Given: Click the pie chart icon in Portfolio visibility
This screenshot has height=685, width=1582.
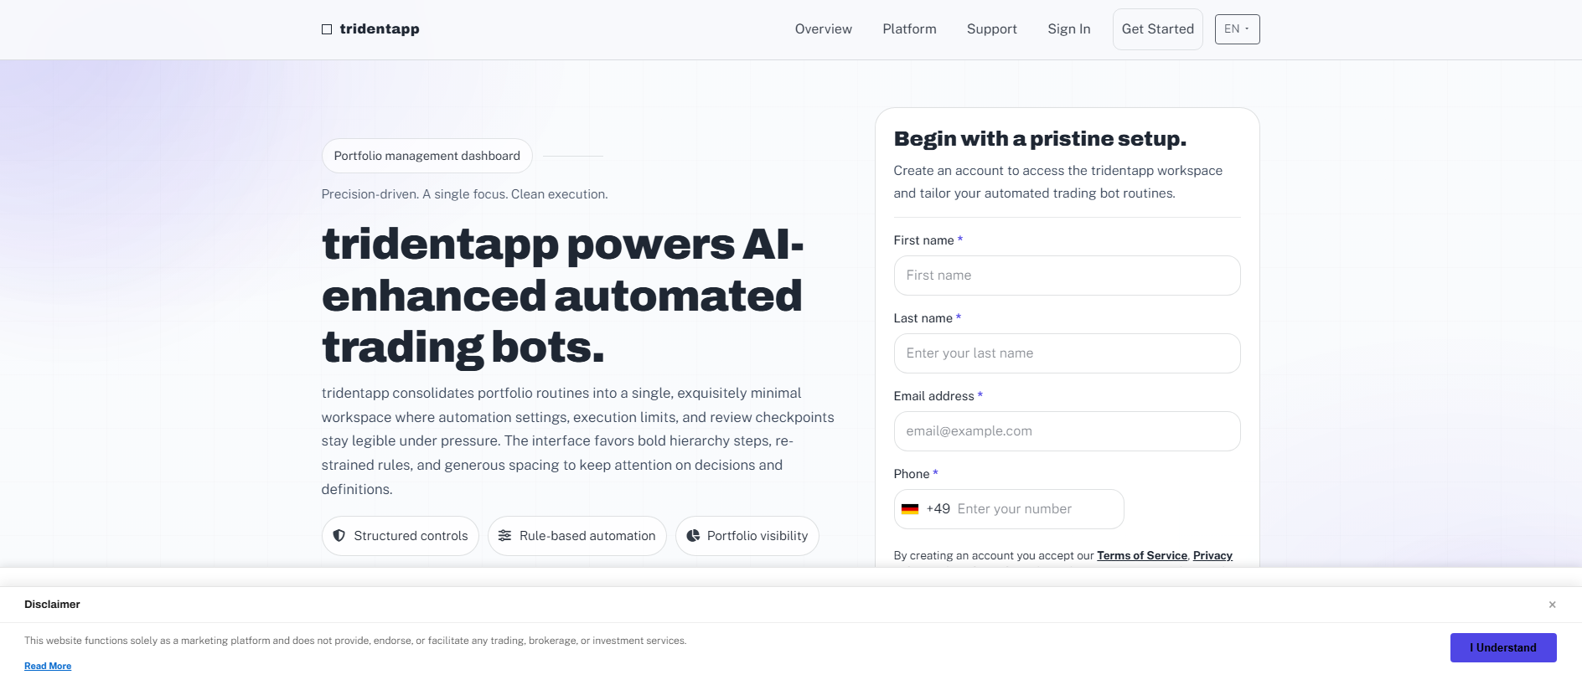Looking at the screenshot, I should [693, 536].
